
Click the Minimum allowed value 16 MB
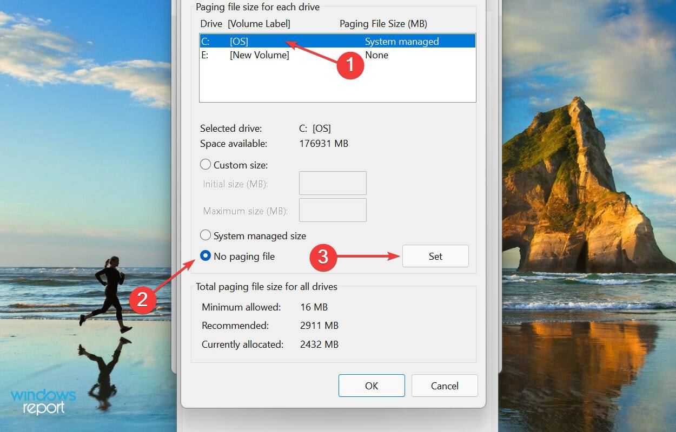coord(315,307)
